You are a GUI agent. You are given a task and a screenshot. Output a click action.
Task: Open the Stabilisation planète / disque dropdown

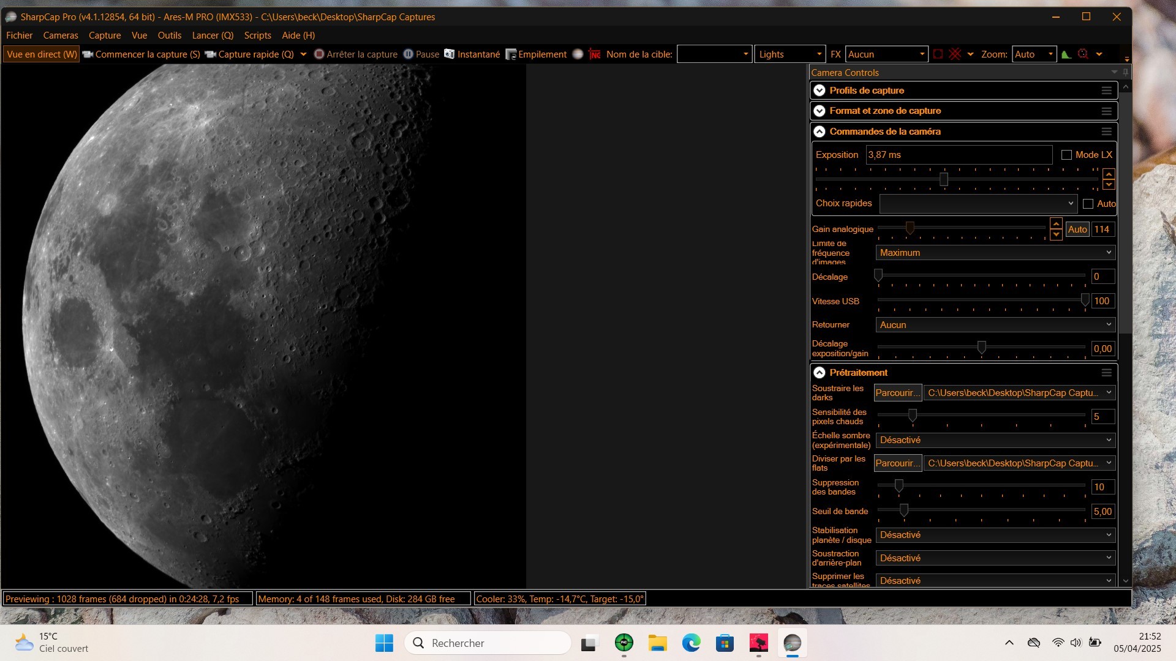coord(995,535)
